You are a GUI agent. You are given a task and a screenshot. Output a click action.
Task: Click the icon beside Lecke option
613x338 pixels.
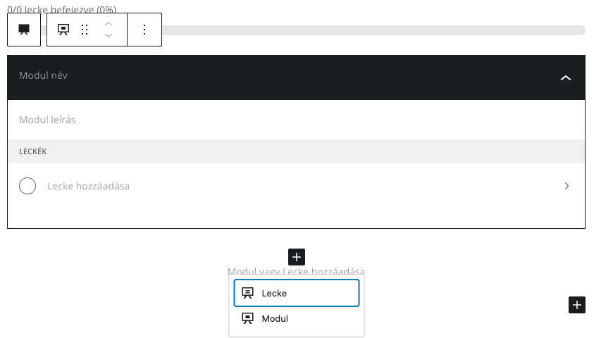247,293
